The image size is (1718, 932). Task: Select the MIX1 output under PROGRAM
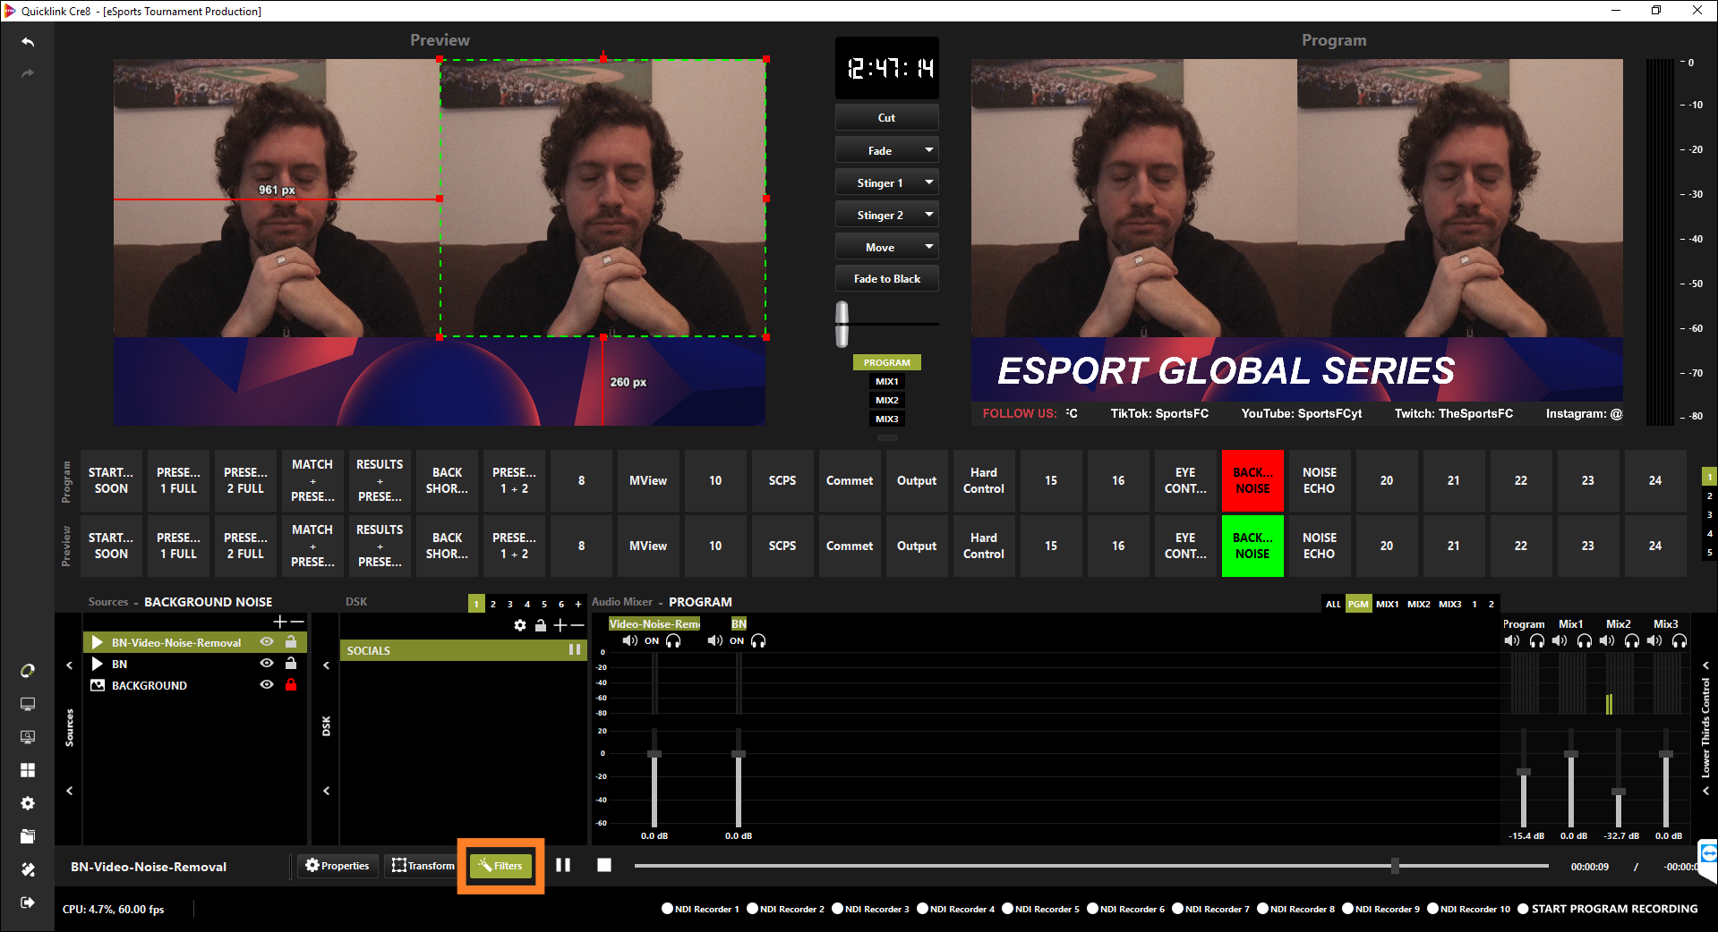[887, 381]
